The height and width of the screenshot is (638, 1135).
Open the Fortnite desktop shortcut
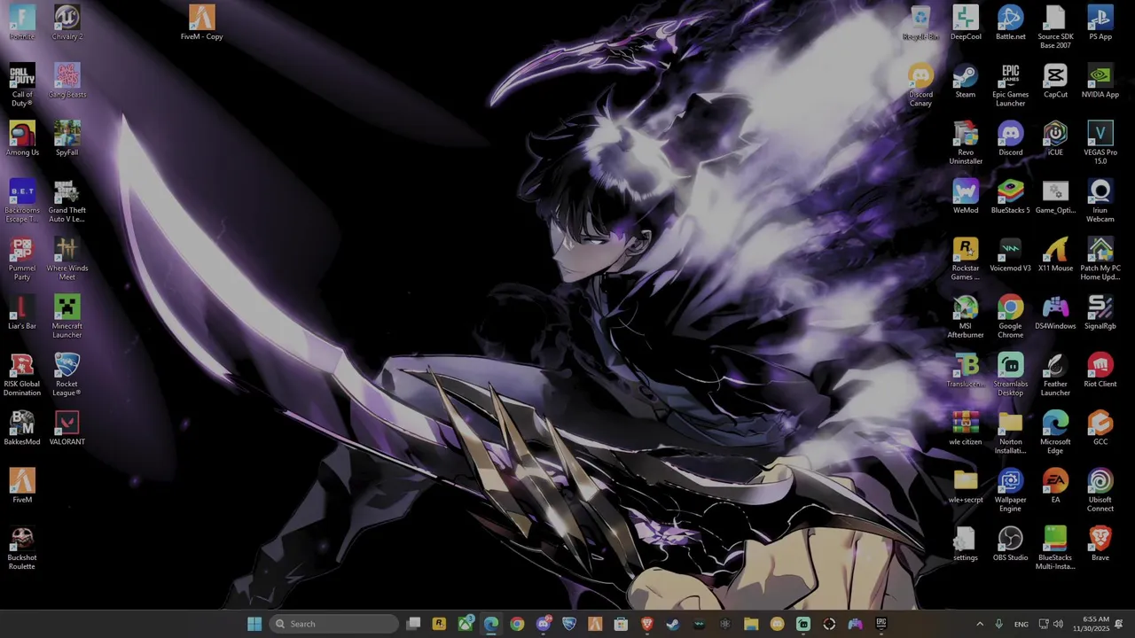point(22,22)
